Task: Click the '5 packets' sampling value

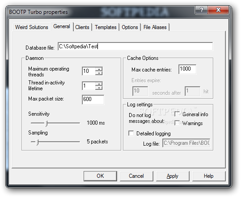Action: (x=97, y=142)
